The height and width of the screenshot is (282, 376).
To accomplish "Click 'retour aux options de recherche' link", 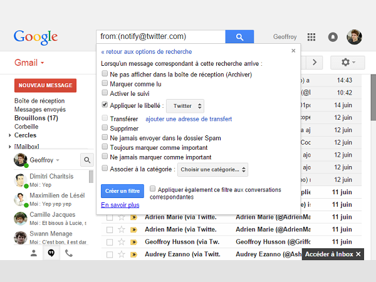I will click(147, 51).
